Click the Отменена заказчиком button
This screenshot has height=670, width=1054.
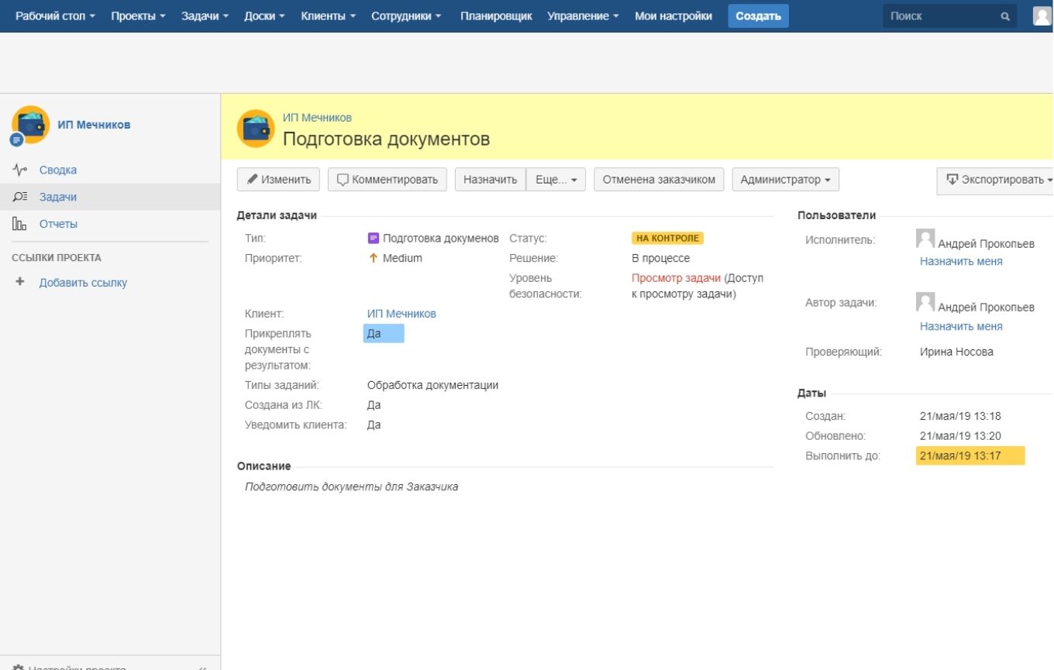point(659,180)
